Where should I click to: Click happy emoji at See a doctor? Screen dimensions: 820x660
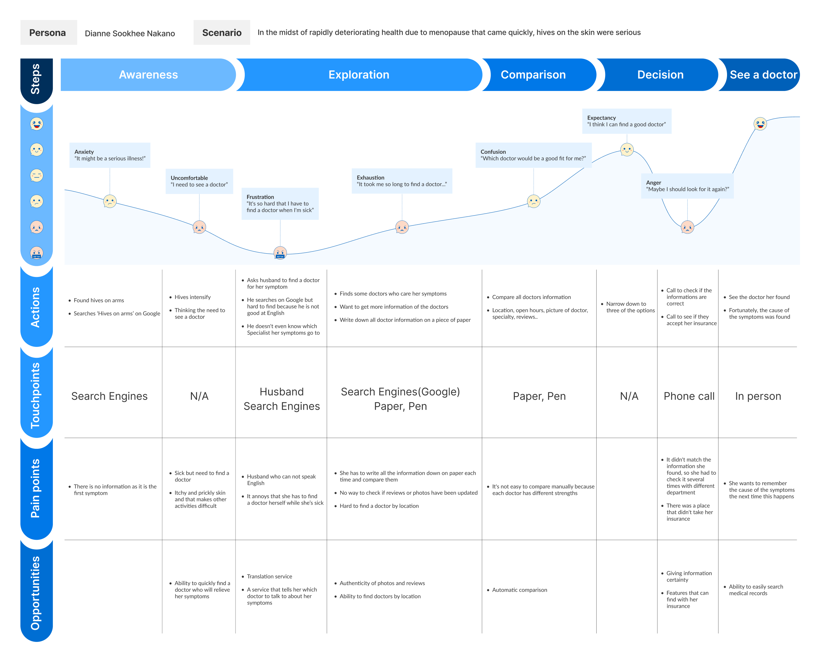point(760,124)
